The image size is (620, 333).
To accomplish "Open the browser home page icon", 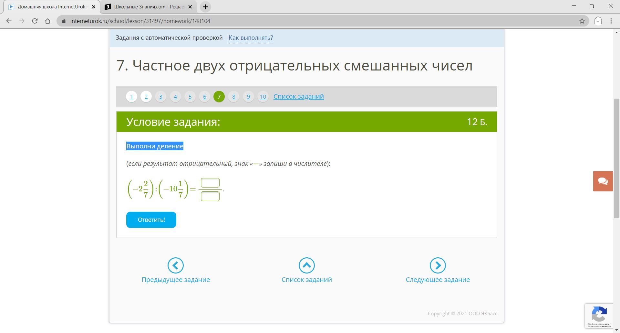I will pyautogui.click(x=47, y=21).
